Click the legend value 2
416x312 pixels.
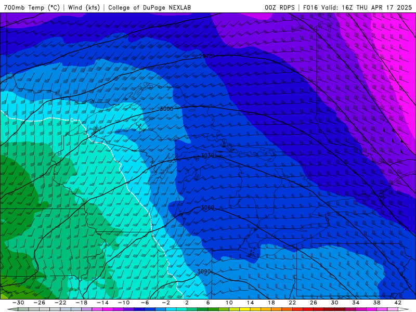coord(187,303)
